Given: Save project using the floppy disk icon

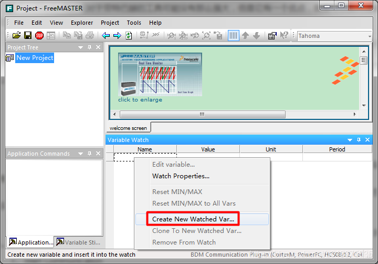Looking at the screenshot, I should tap(28, 36).
